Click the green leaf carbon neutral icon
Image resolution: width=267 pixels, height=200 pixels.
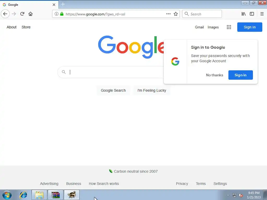tap(111, 171)
